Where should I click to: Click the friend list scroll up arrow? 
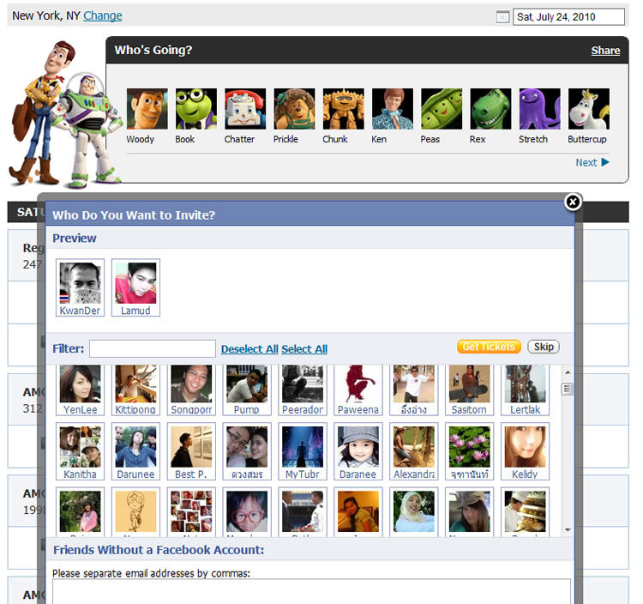(568, 372)
